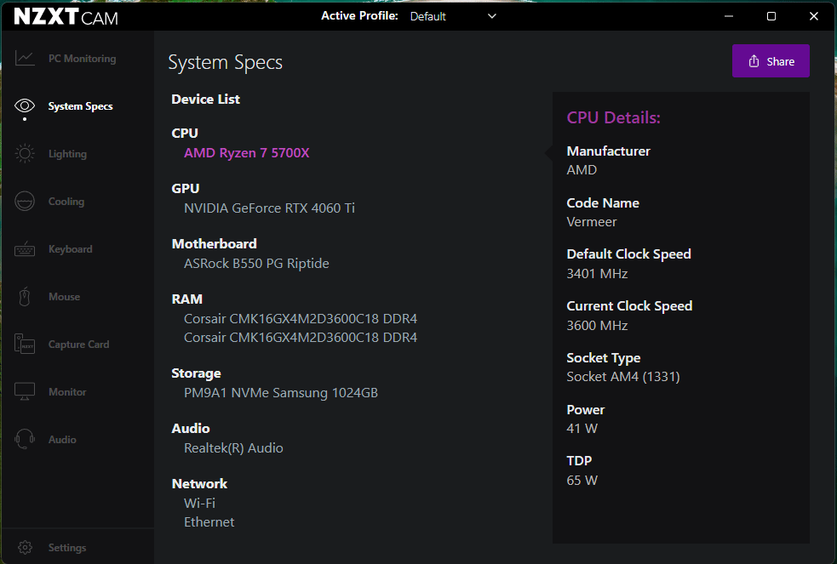This screenshot has height=564, width=837.
Task: Click the 3401 MHz default clock value
Action: coord(598,273)
